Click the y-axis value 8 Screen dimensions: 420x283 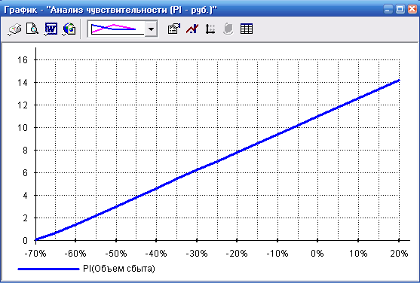point(25,151)
